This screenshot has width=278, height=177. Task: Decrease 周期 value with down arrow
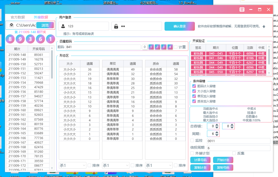(x=217, y=135)
